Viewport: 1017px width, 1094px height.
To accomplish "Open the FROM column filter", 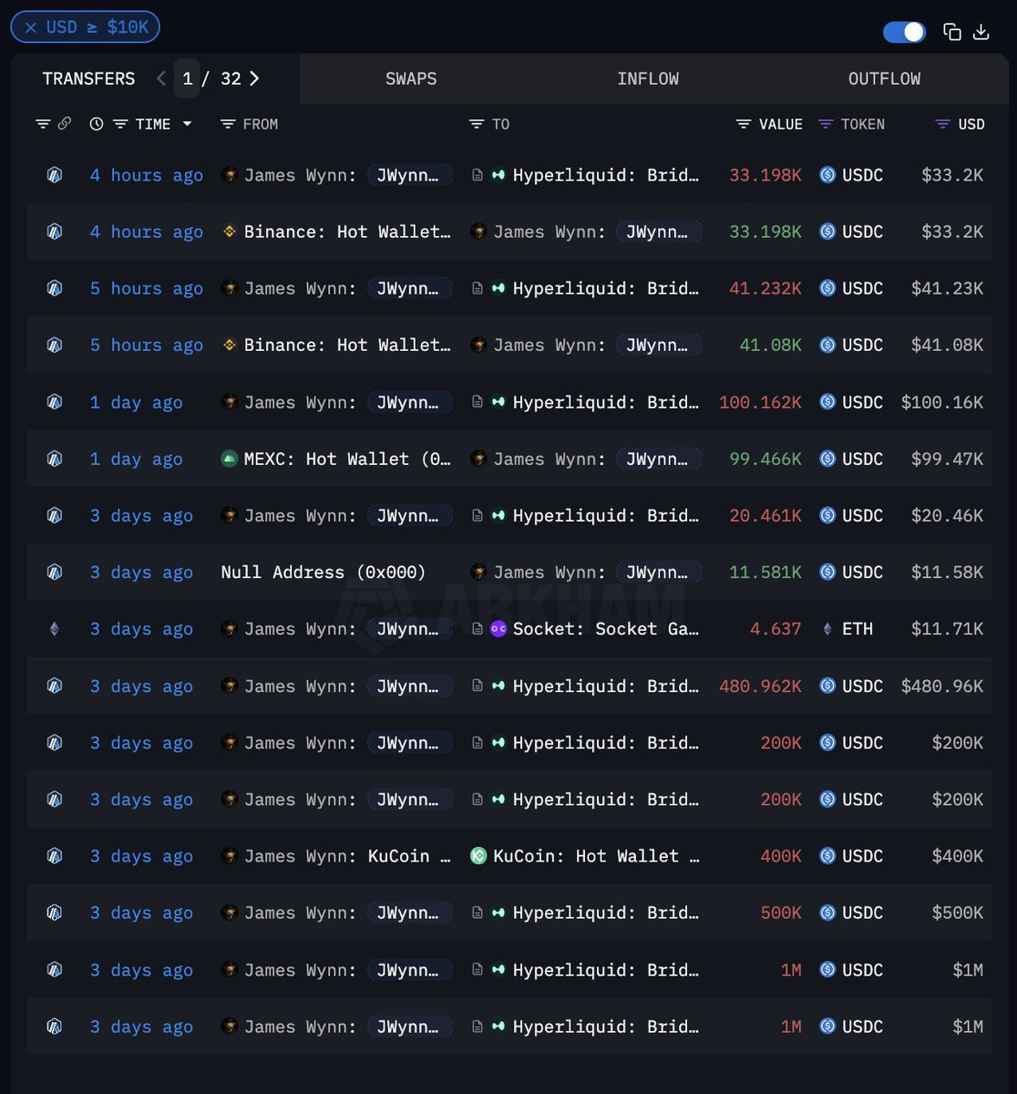I will pyautogui.click(x=228, y=124).
